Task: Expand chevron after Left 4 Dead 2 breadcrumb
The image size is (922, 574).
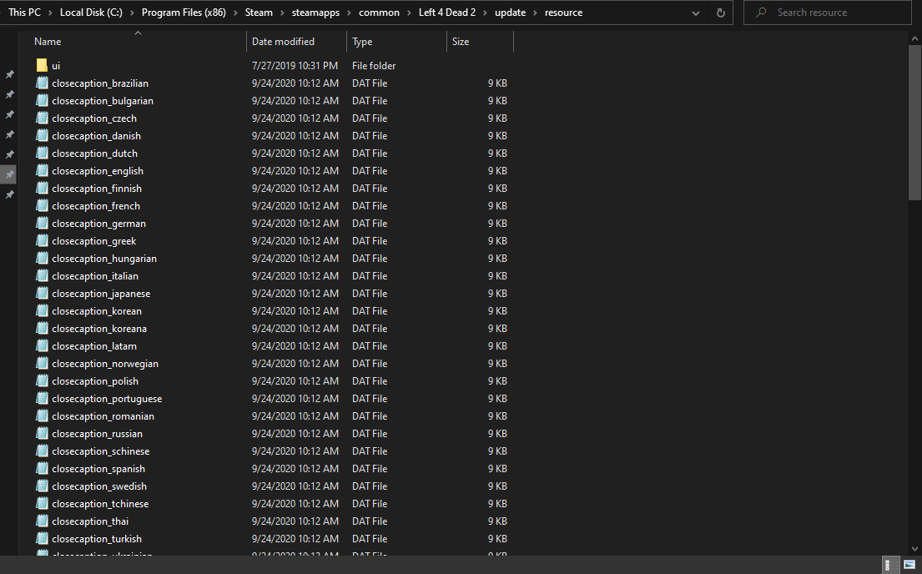Action: [x=485, y=13]
